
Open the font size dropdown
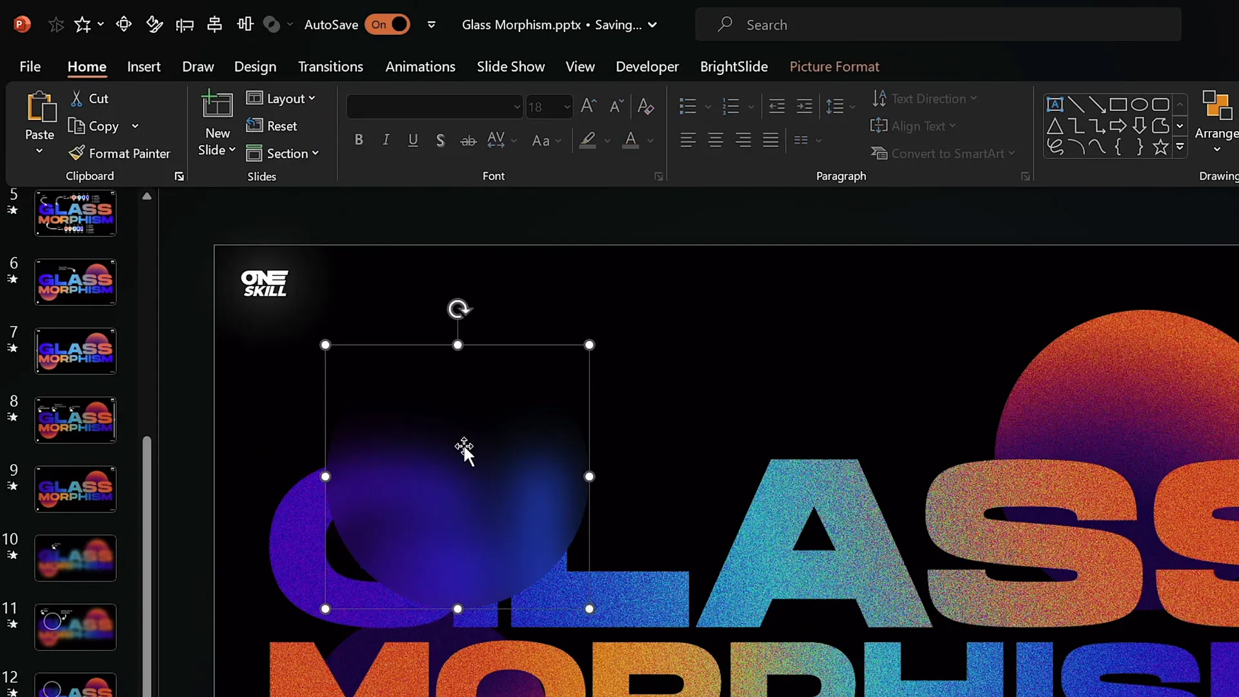click(567, 106)
